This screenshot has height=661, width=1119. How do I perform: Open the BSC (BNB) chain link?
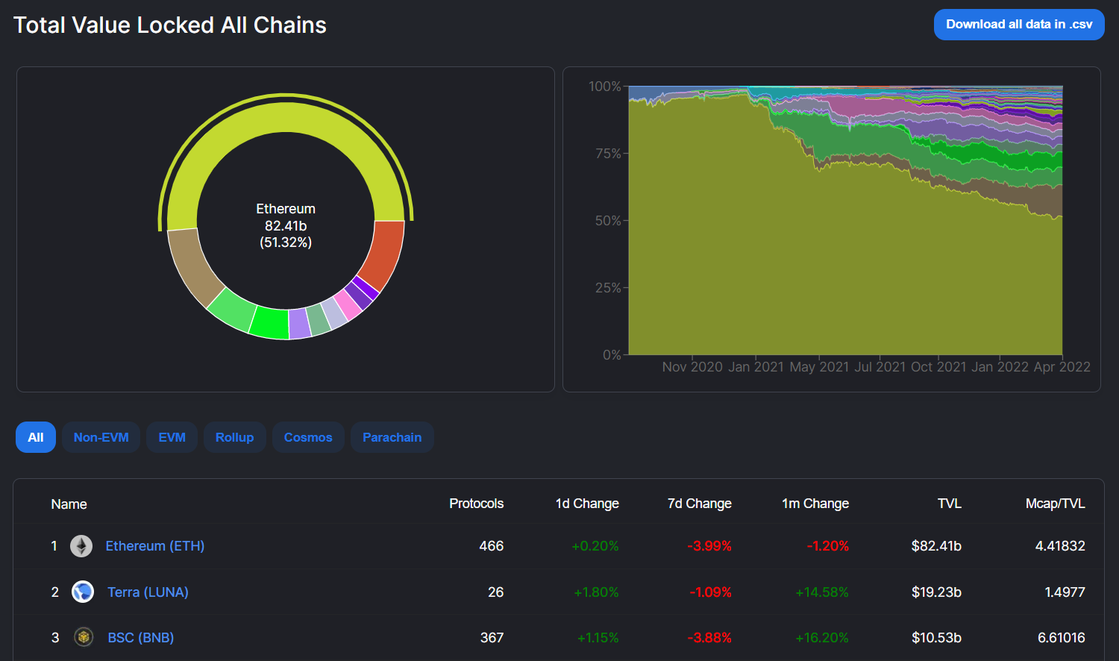[140, 638]
